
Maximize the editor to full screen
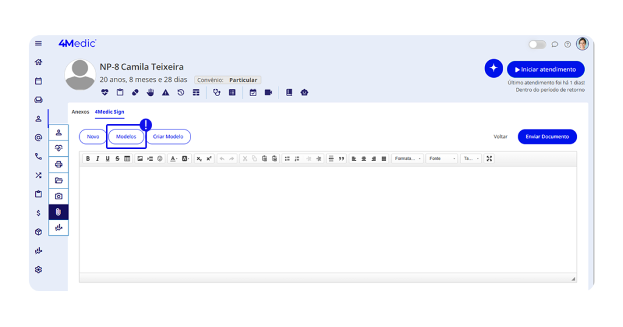(489, 159)
